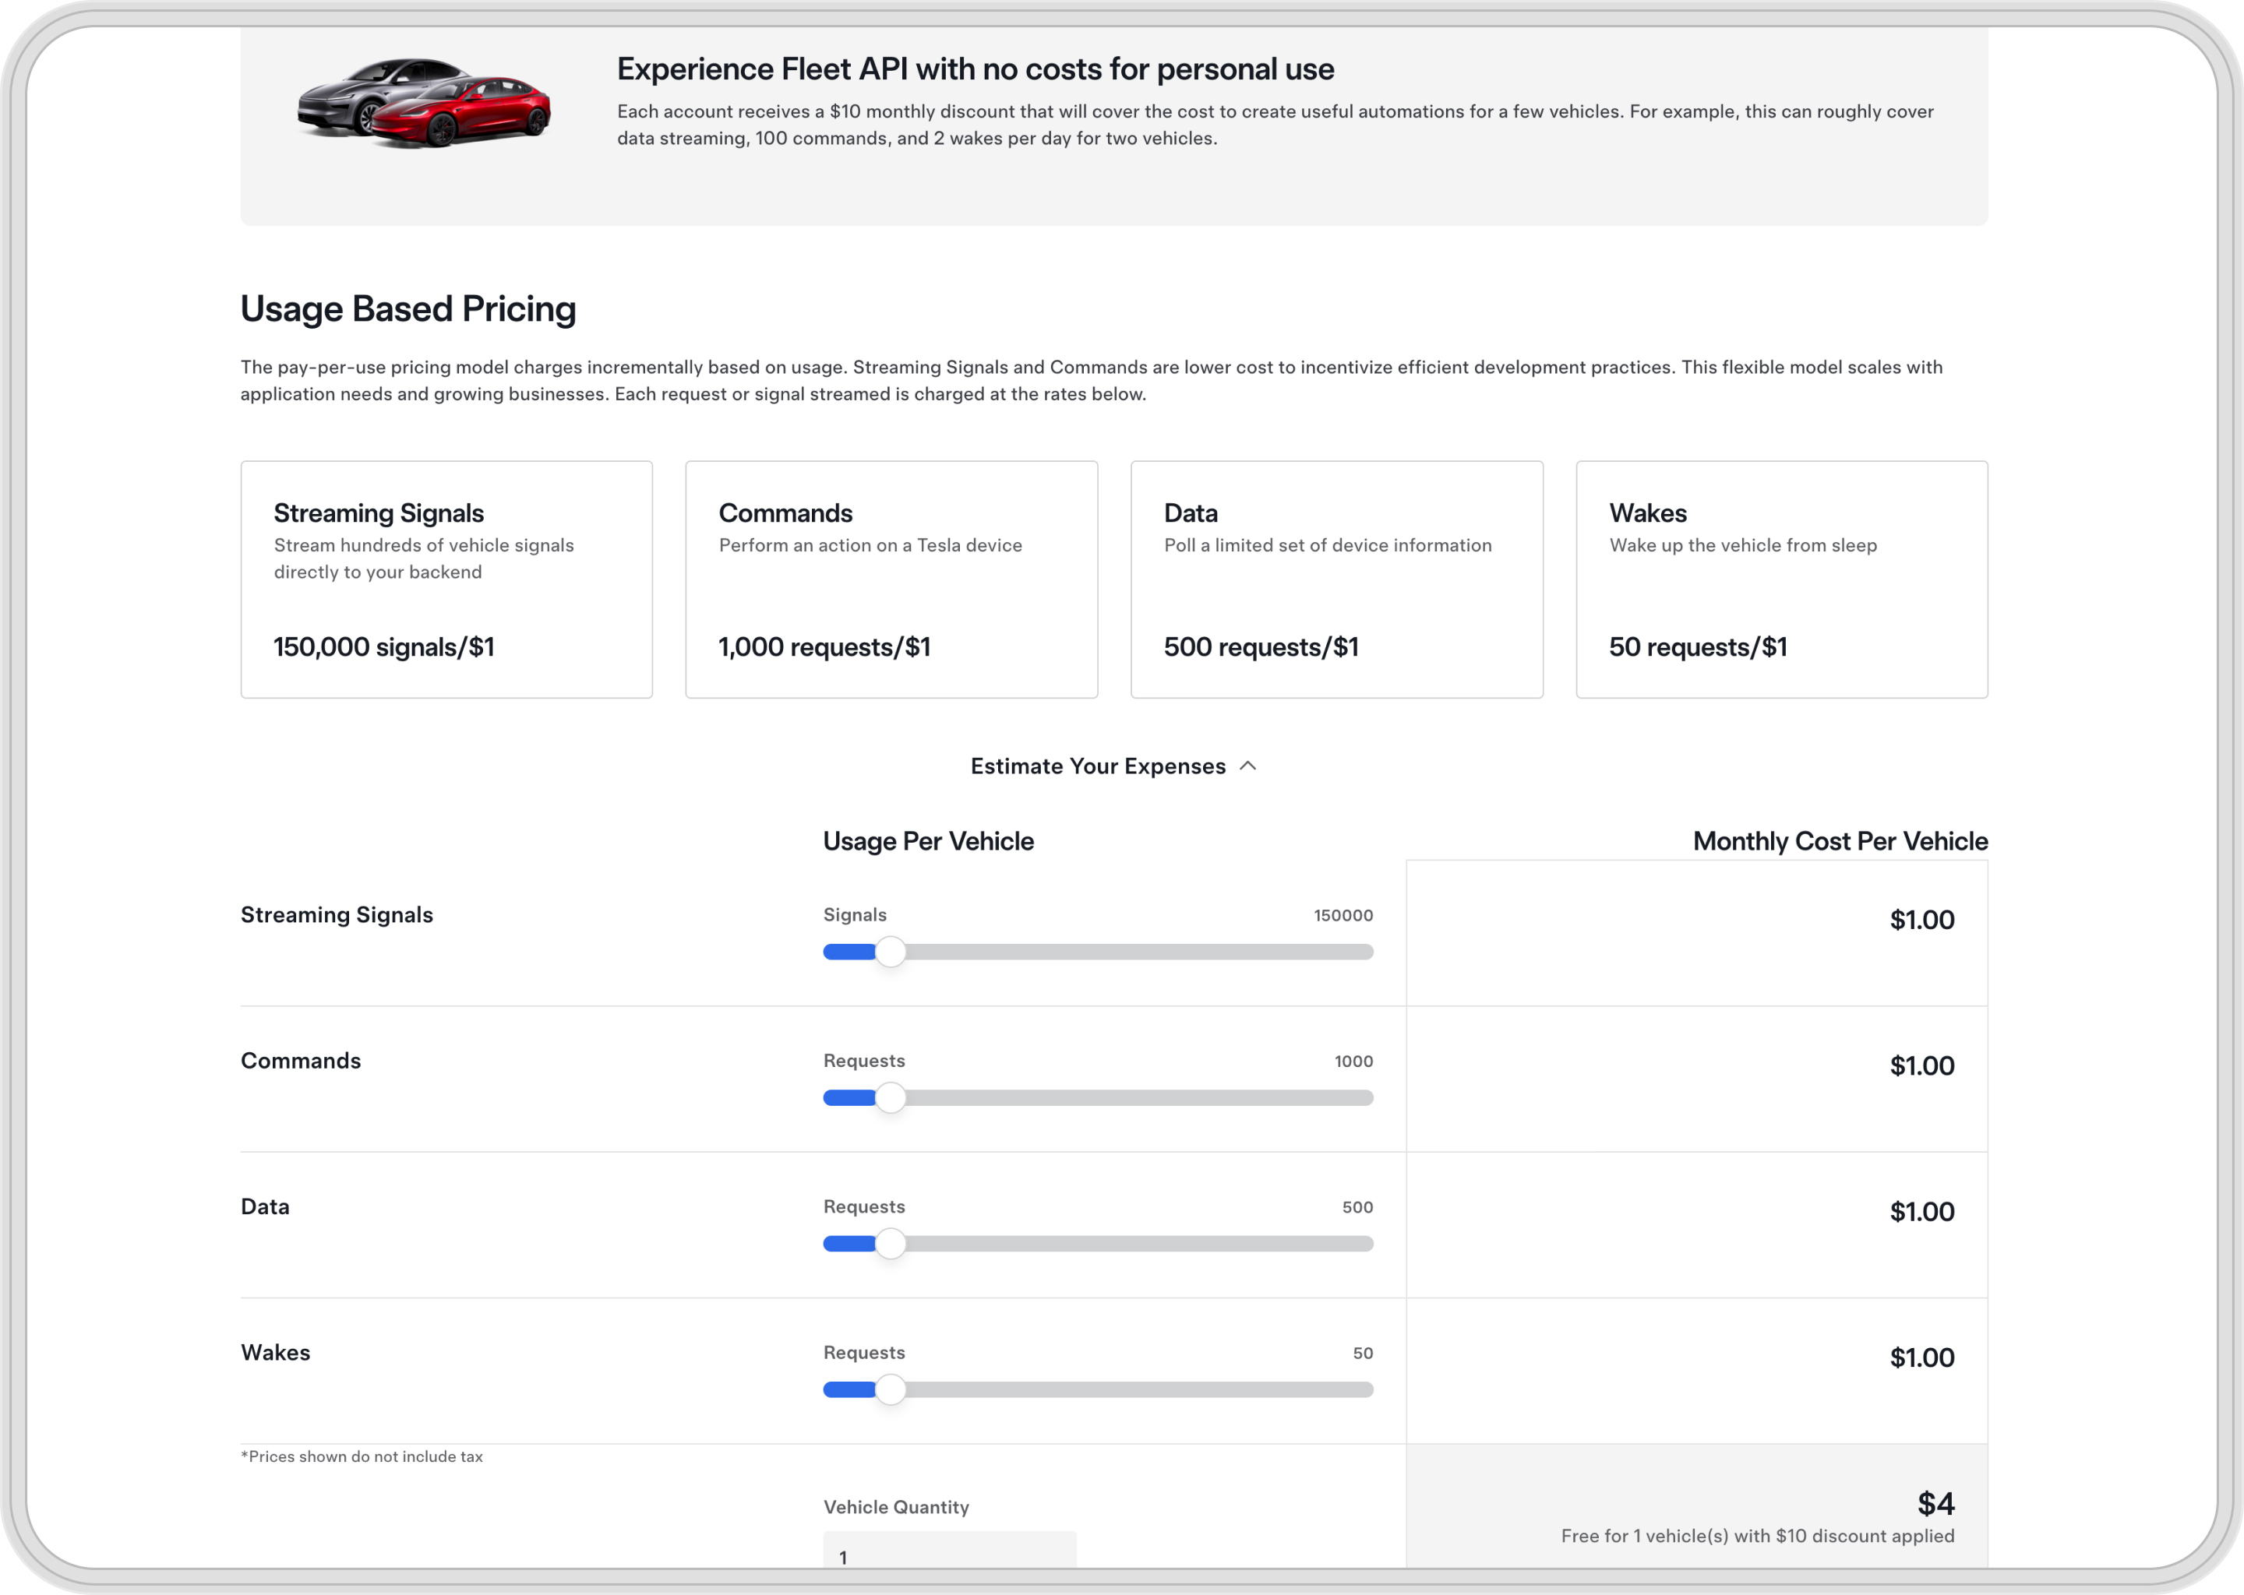The width and height of the screenshot is (2244, 1595).
Task: Click the 'Wake up the vehicle from sleep' text
Action: tap(1742, 545)
